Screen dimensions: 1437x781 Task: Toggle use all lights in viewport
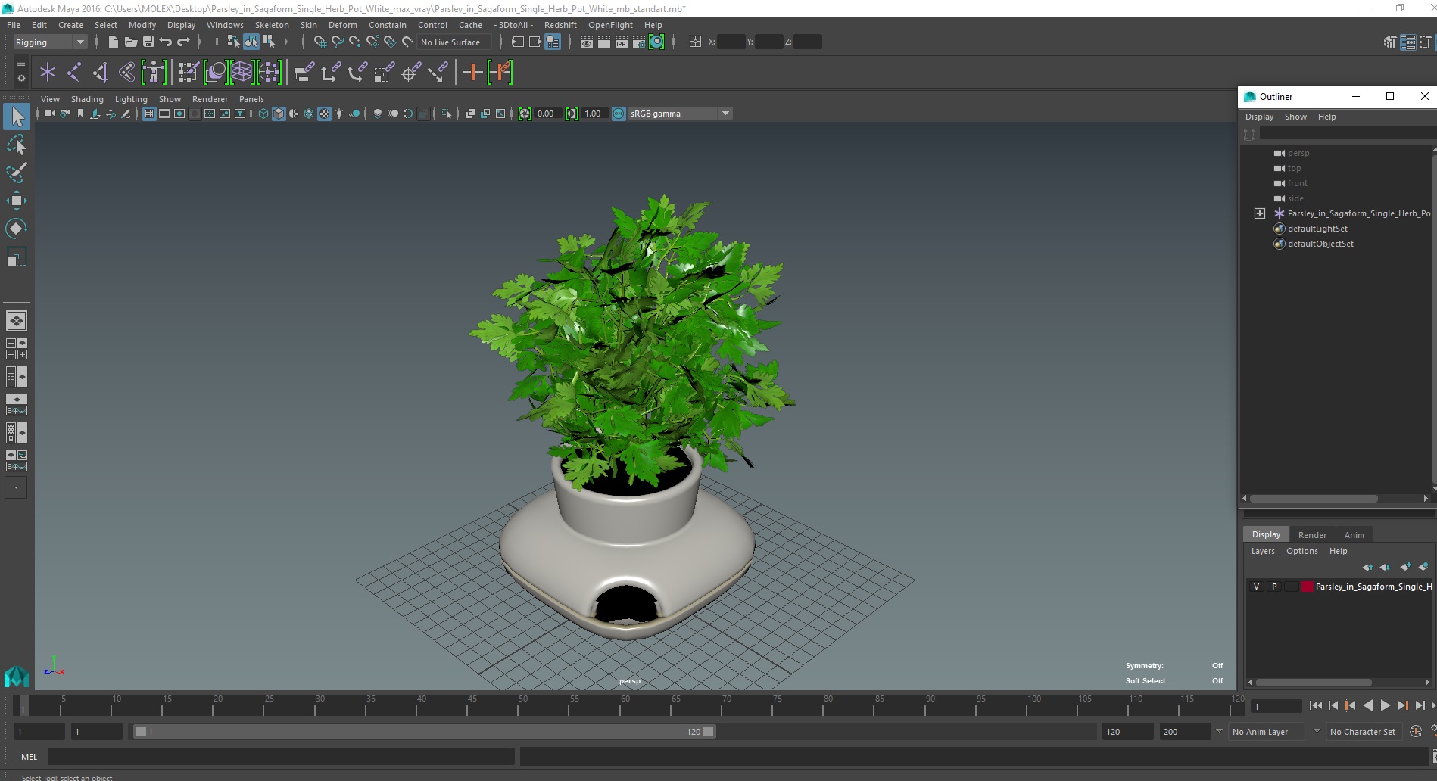point(339,114)
